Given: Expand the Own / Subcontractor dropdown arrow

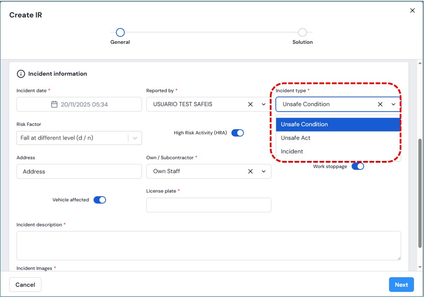Looking at the screenshot, I should pyautogui.click(x=264, y=171).
